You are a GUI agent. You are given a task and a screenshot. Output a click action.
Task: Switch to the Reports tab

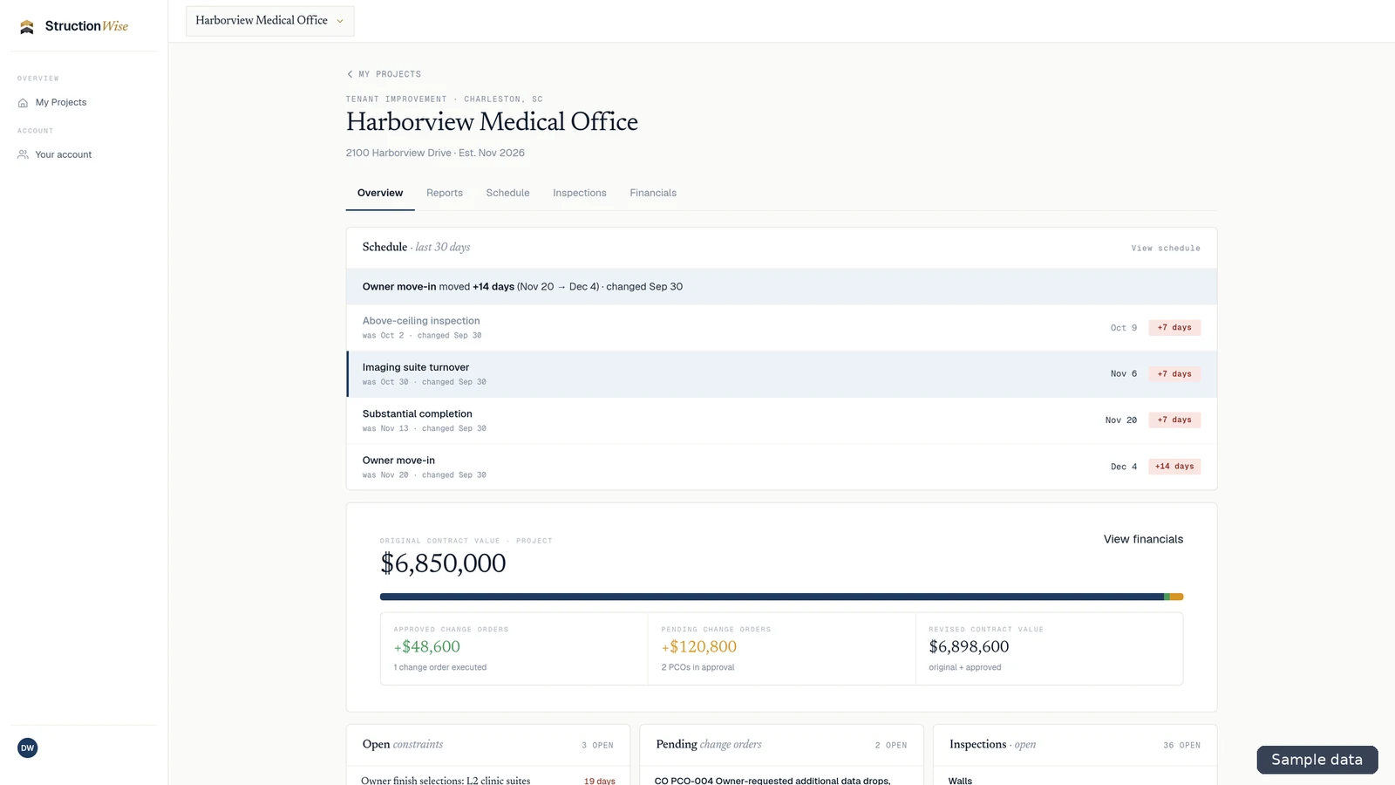click(x=445, y=193)
